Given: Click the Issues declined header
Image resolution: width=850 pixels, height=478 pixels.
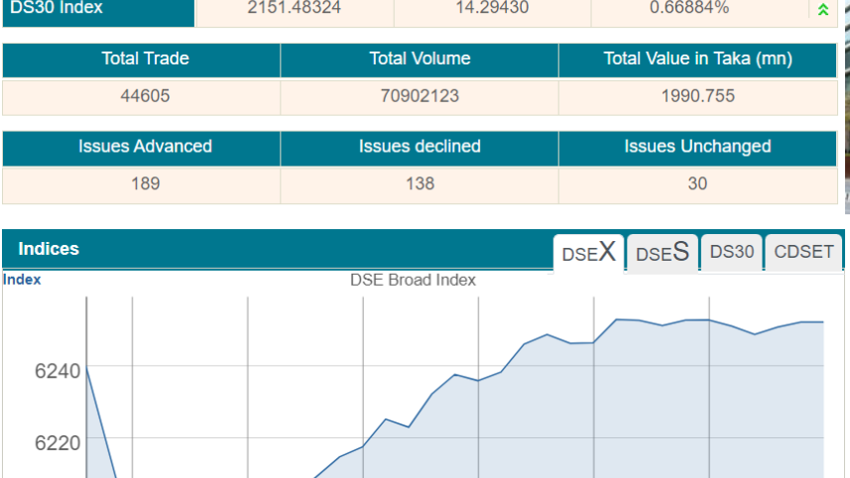Looking at the screenshot, I should coord(420,147).
